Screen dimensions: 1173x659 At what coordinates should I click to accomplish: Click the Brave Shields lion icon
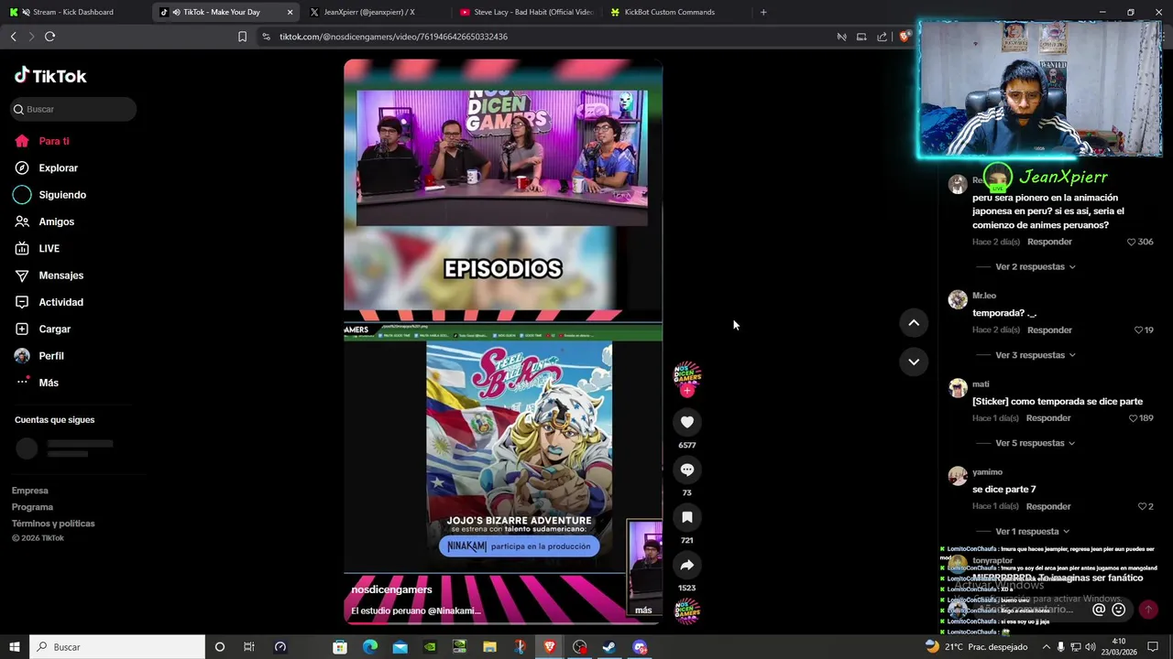coord(904,37)
